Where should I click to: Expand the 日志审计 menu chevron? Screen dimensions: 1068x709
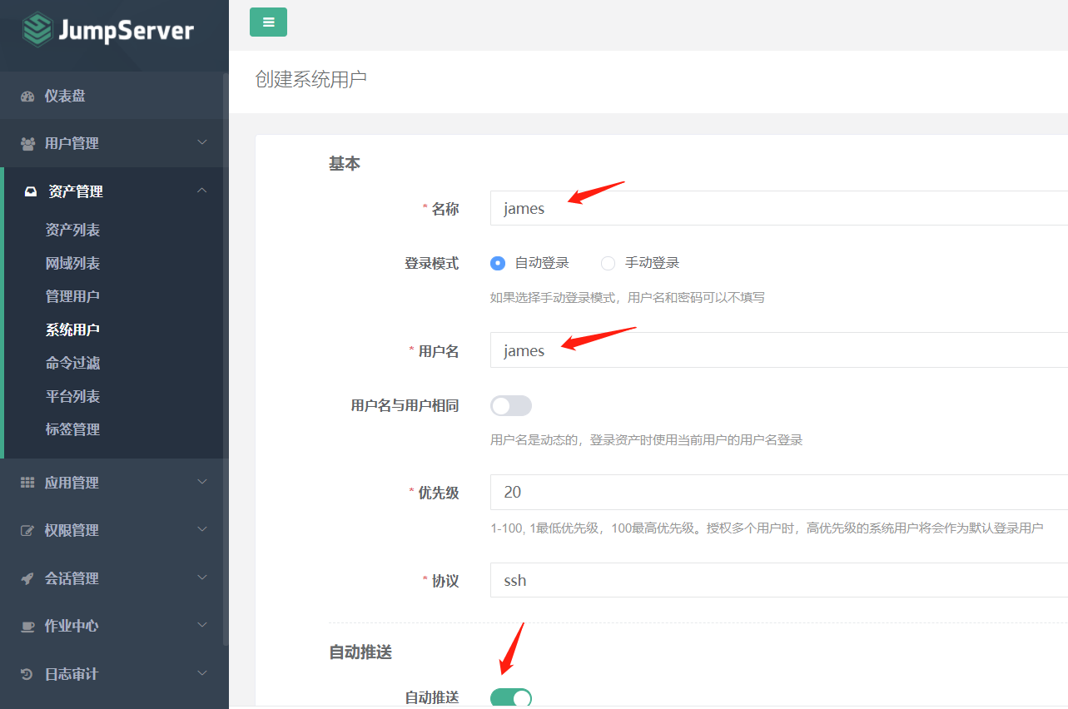click(202, 673)
